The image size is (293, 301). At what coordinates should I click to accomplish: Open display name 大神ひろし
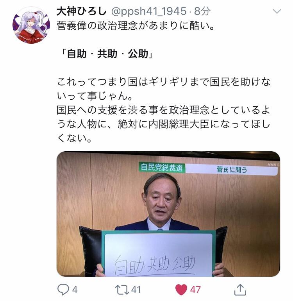point(81,11)
